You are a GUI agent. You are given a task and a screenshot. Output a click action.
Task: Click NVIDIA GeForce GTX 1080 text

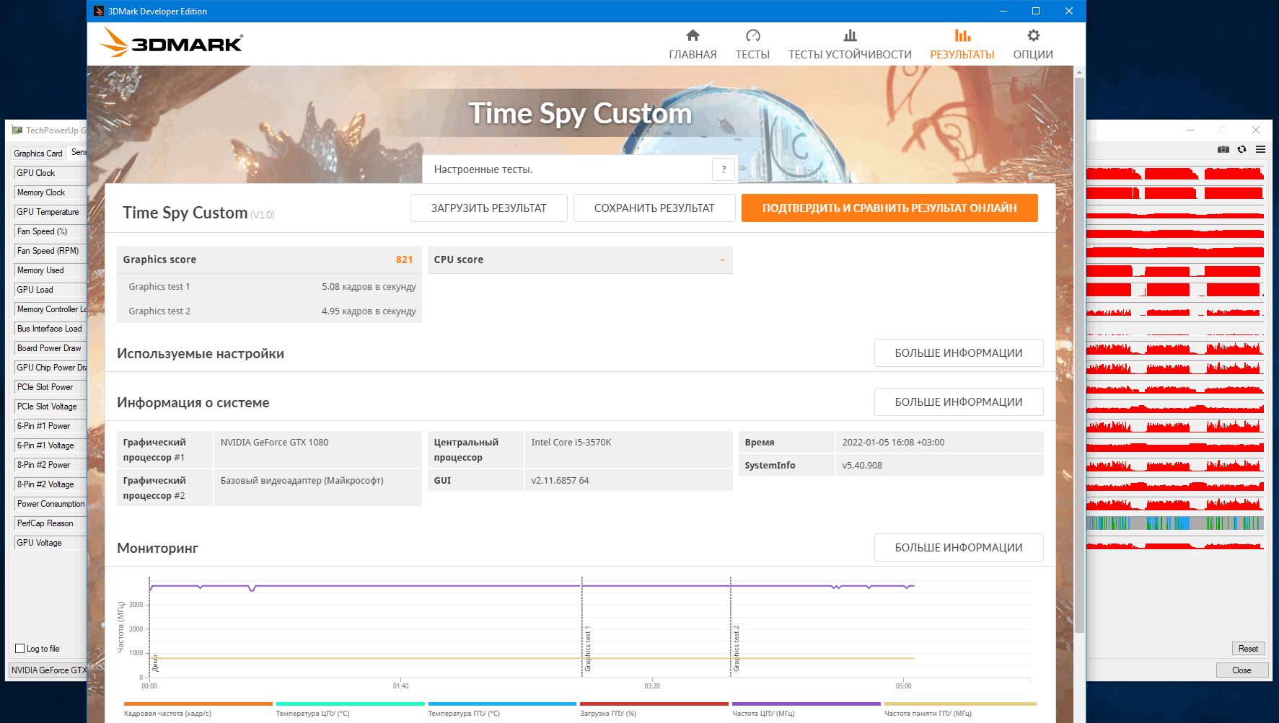point(274,443)
